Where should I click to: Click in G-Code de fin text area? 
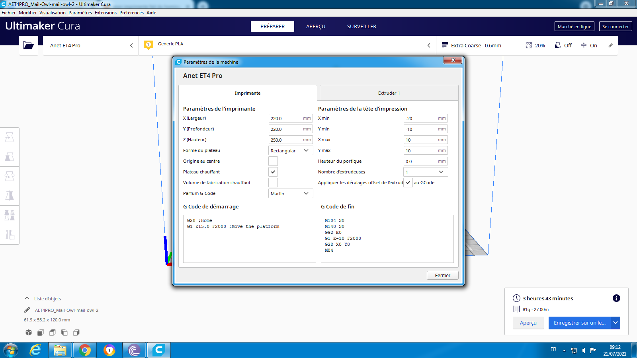387,239
